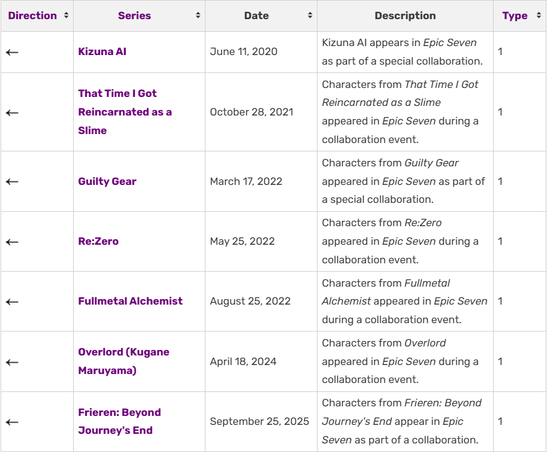Click the Description column header
The height and width of the screenshot is (453, 547).
[x=406, y=16]
